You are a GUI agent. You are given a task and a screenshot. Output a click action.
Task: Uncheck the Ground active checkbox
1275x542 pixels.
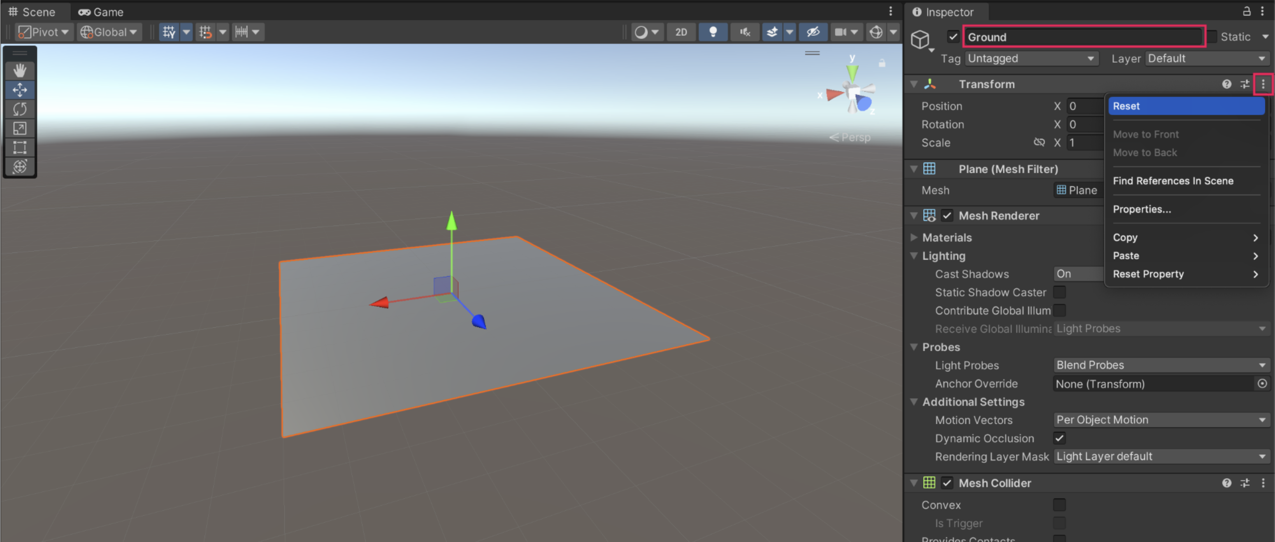pyautogui.click(x=953, y=37)
